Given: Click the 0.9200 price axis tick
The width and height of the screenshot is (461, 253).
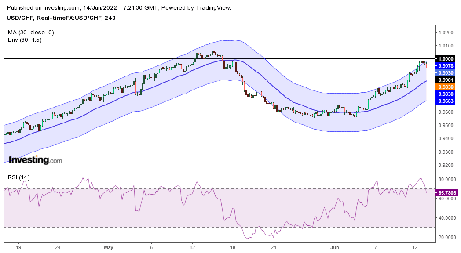Looking at the screenshot, I should point(446,165).
